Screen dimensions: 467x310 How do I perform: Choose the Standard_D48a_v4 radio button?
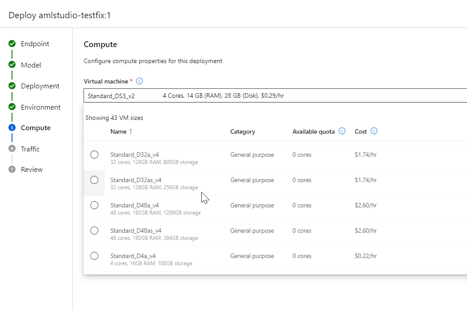(94, 205)
